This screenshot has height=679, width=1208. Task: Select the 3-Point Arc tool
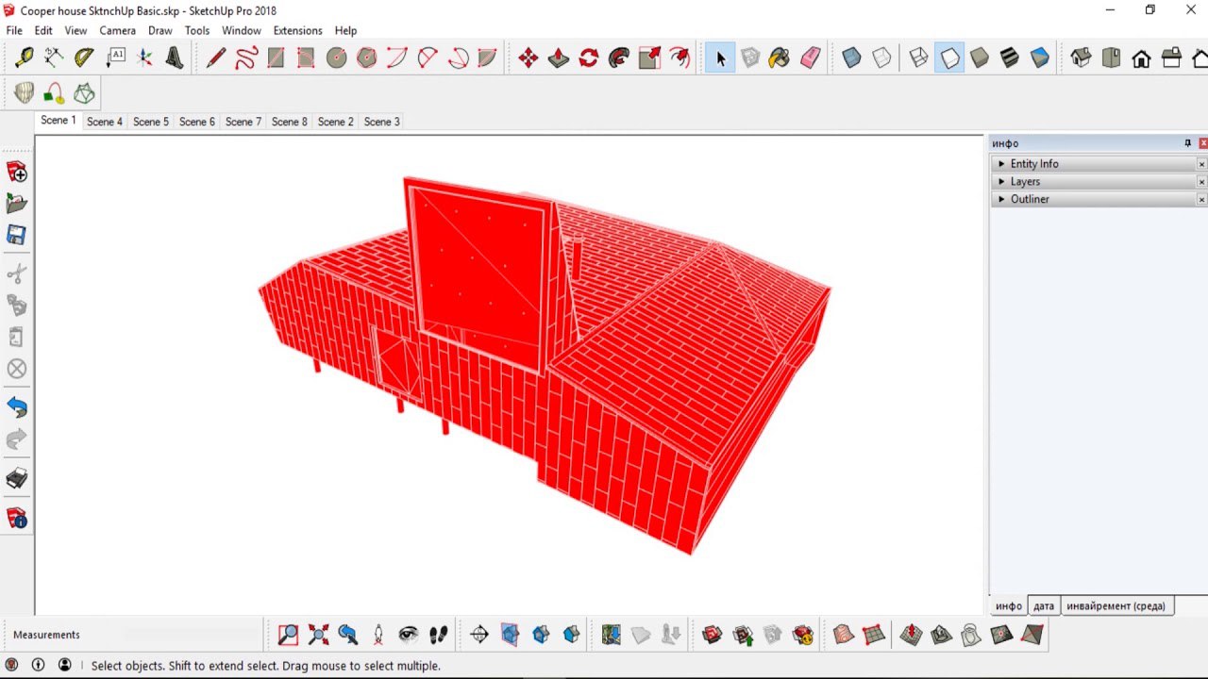coord(458,58)
